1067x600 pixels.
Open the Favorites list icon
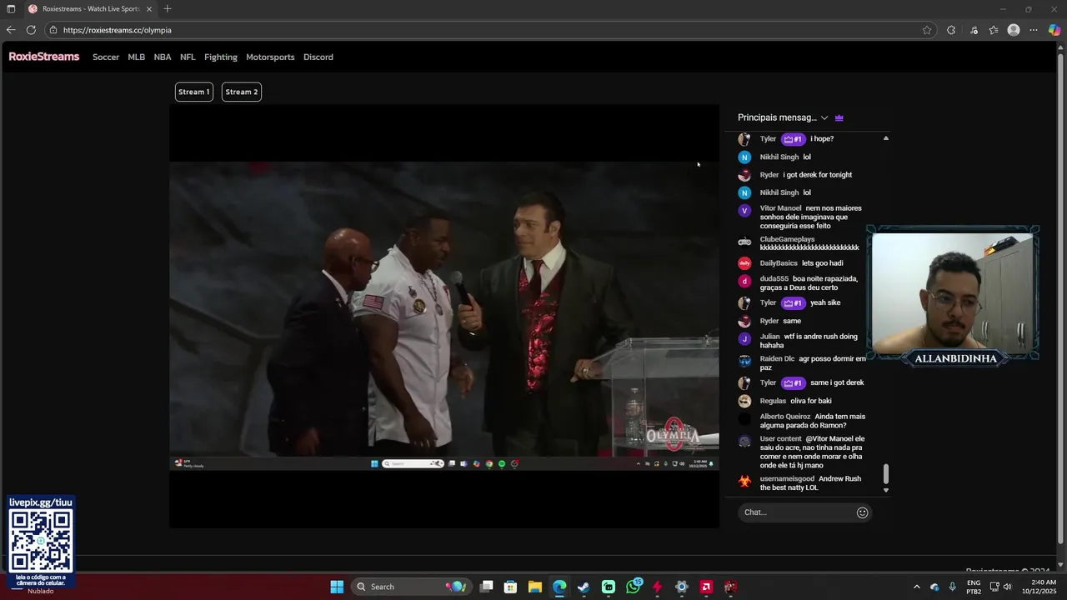(x=994, y=30)
